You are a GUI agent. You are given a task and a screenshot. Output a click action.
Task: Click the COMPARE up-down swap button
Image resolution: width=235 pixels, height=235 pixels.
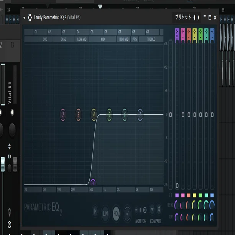coord(159,209)
